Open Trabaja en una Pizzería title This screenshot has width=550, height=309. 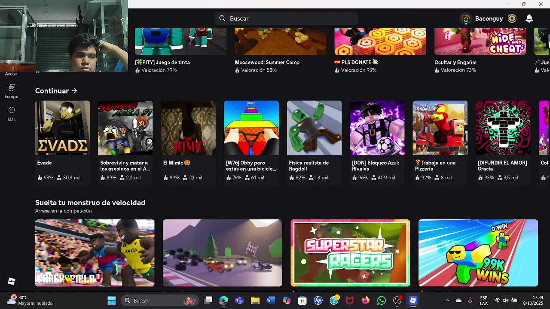[435, 166]
